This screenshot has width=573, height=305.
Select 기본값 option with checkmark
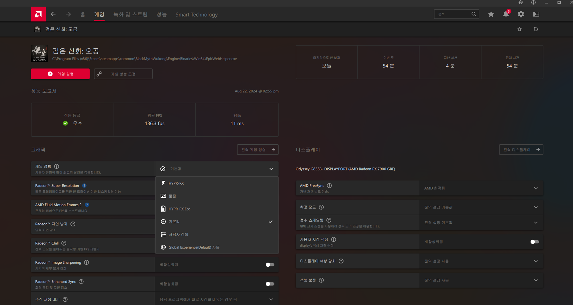(x=217, y=222)
